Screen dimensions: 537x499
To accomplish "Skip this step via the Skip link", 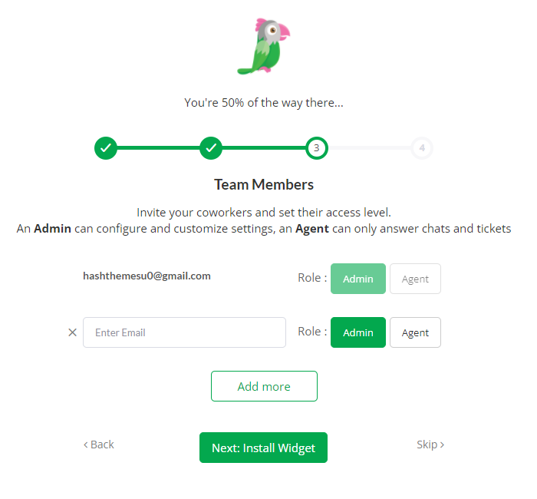I will click(x=430, y=444).
